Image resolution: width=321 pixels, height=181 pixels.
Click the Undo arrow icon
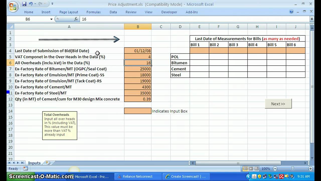click(x=31, y=4)
